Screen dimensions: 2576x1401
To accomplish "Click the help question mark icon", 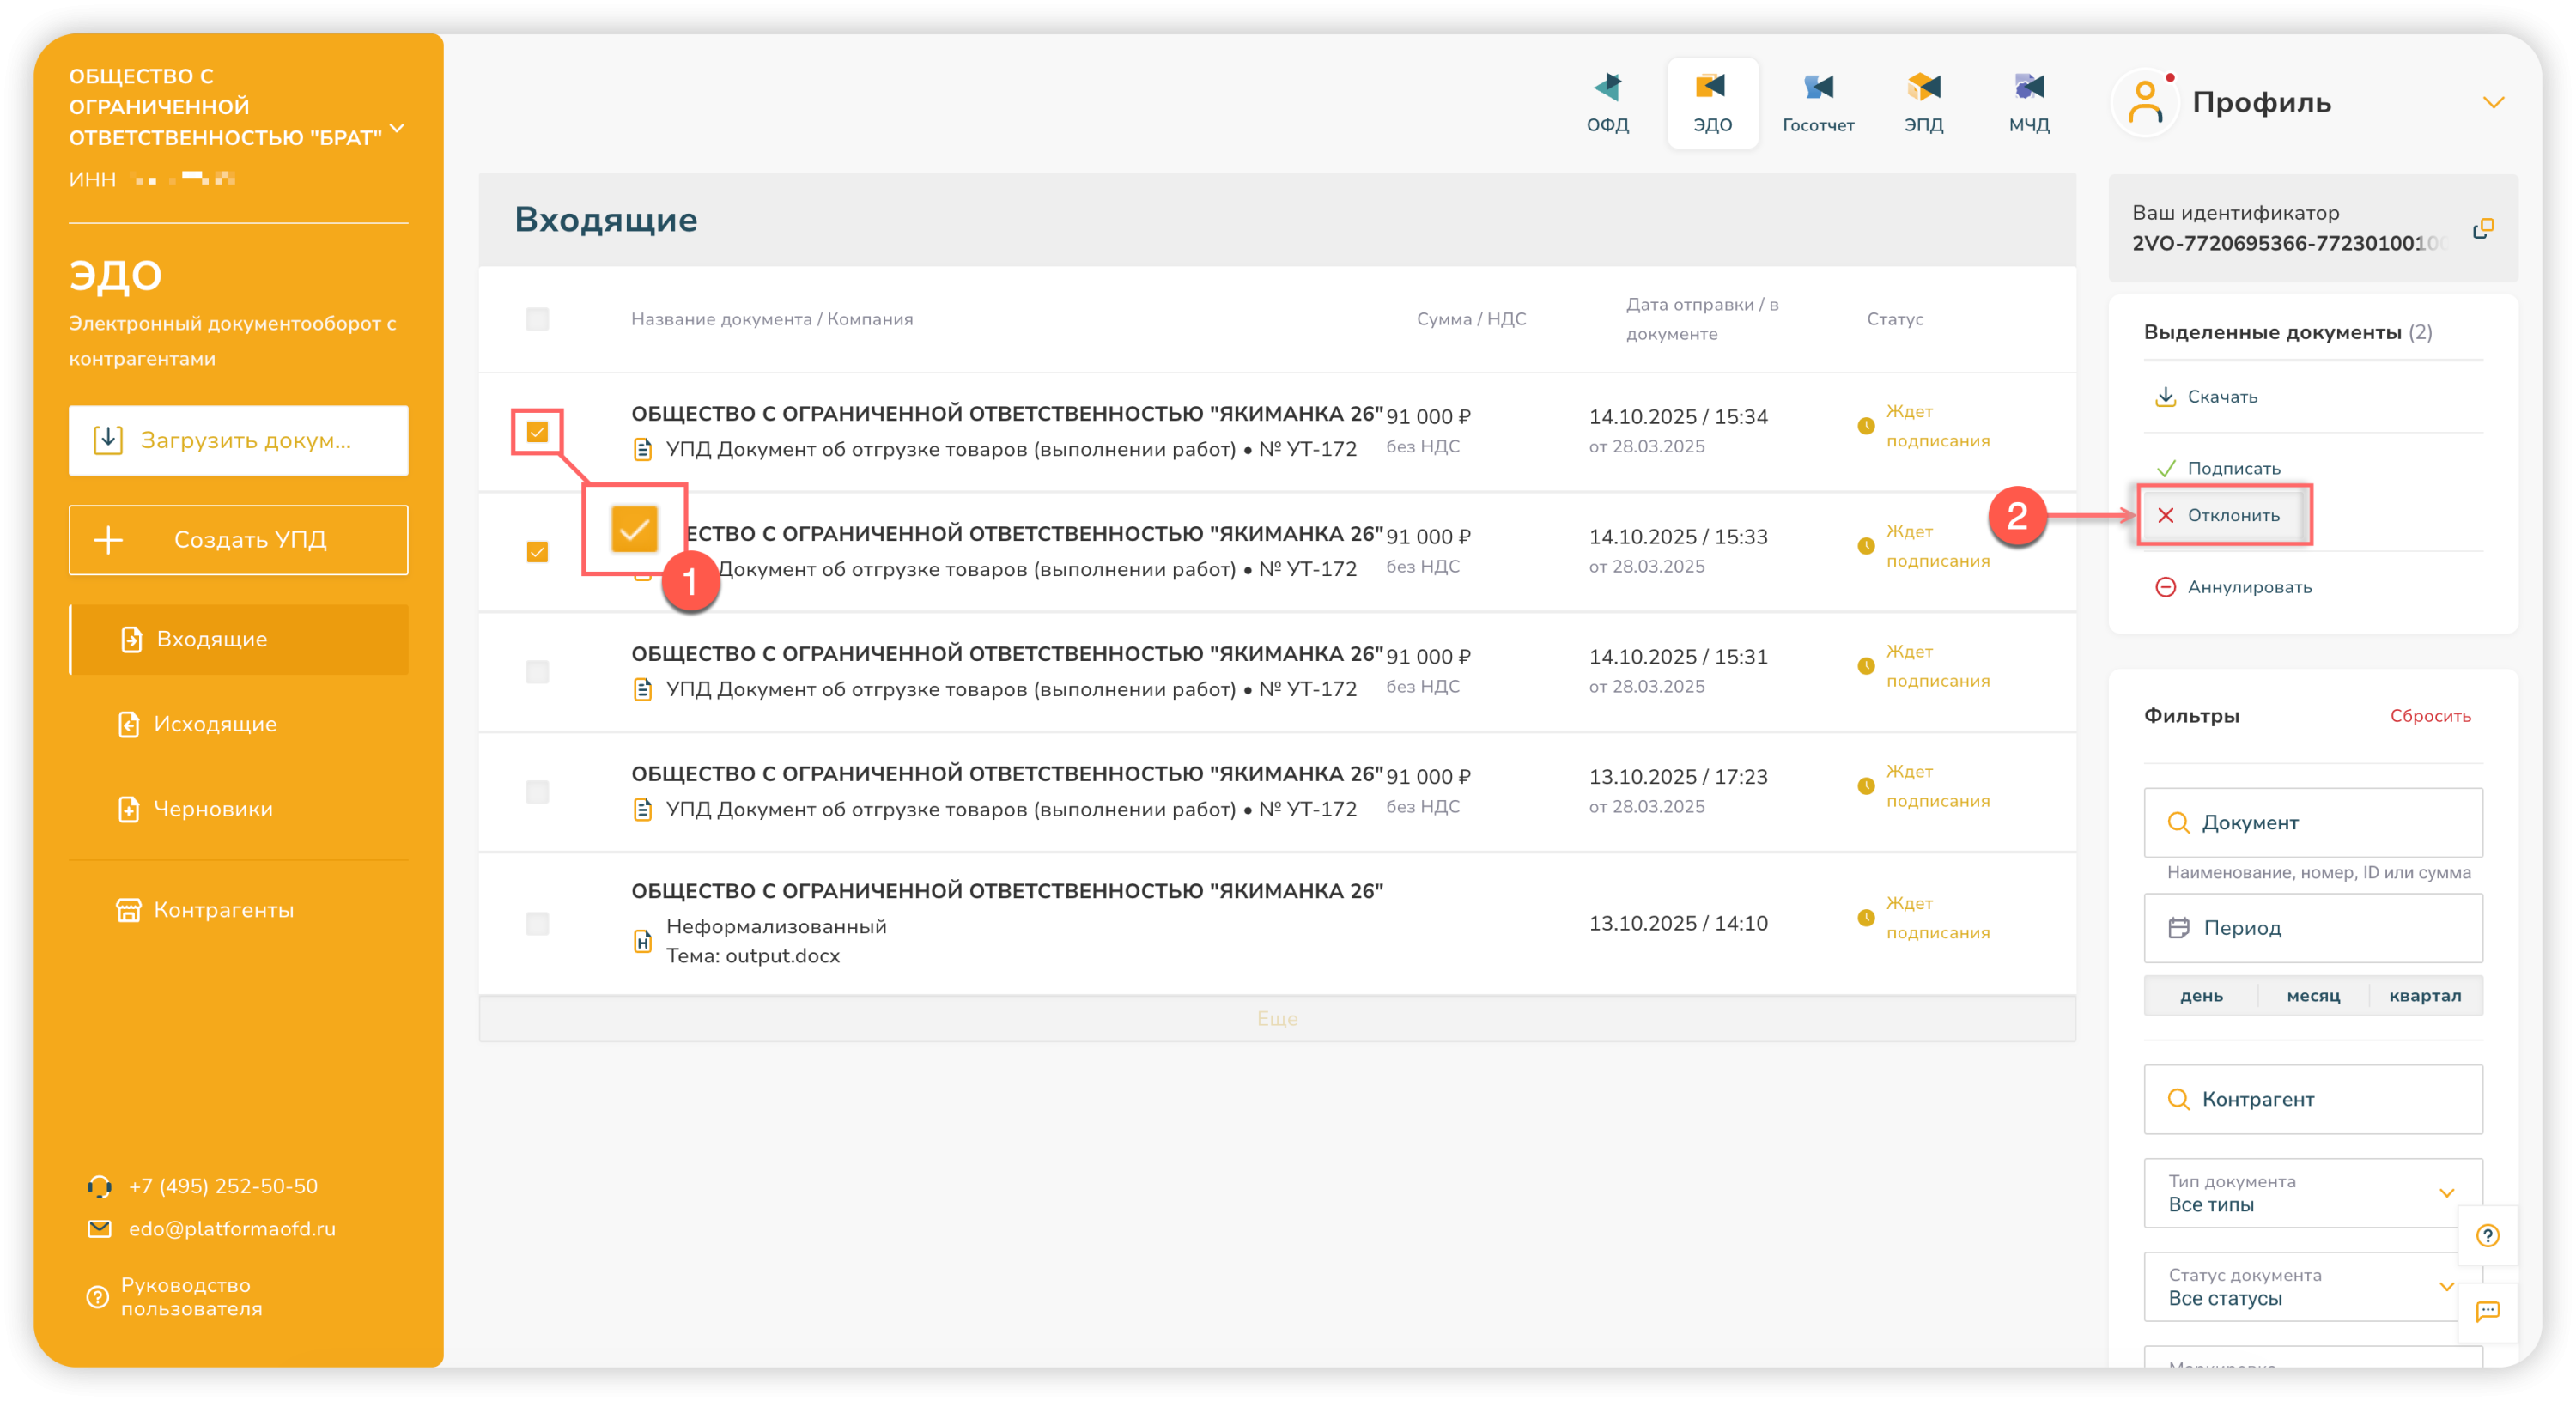I will coord(2487,1235).
